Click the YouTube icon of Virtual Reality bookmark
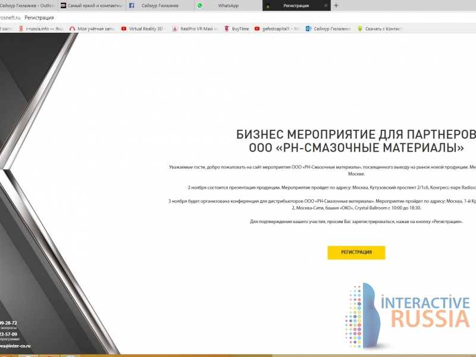This screenshot has width=476, height=357. point(124,29)
